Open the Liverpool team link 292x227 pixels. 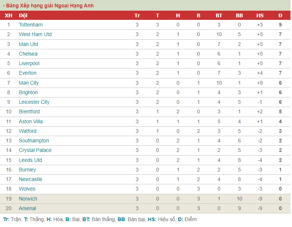[x=29, y=64]
